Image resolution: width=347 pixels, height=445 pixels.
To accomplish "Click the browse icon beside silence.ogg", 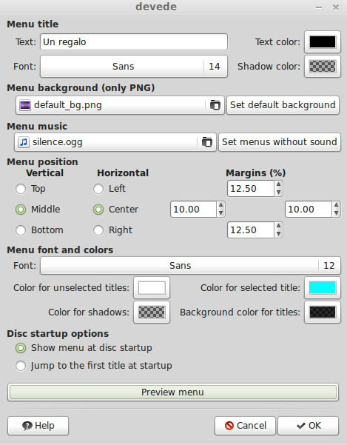I will point(207,142).
